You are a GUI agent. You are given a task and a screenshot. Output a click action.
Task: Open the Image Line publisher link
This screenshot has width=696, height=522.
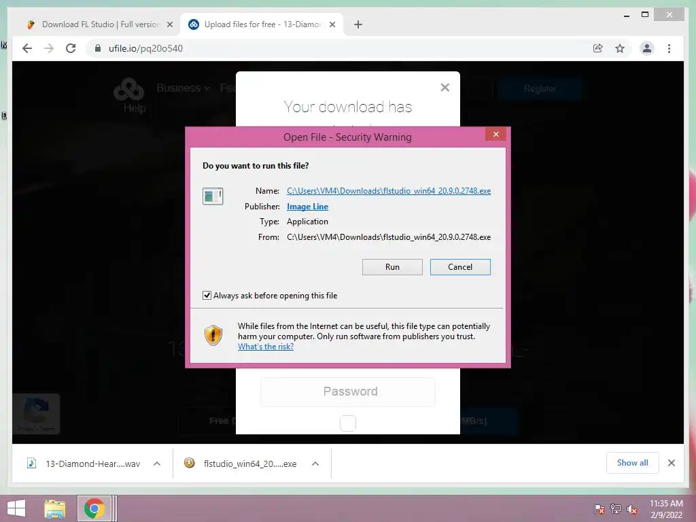click(307, 207)
